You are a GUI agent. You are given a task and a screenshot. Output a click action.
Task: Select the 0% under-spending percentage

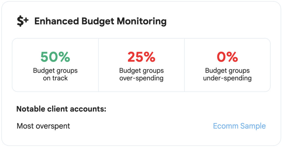pos(227,57)
